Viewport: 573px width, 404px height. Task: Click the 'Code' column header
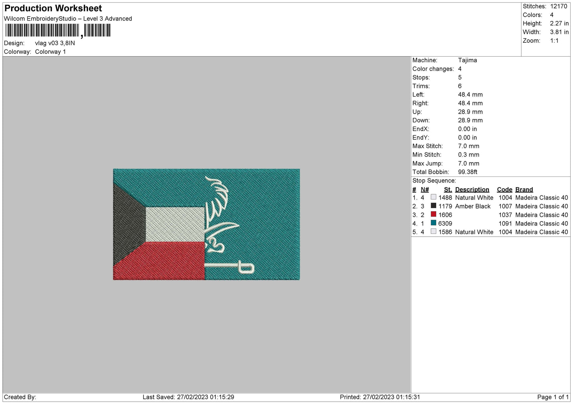point(505,190)
